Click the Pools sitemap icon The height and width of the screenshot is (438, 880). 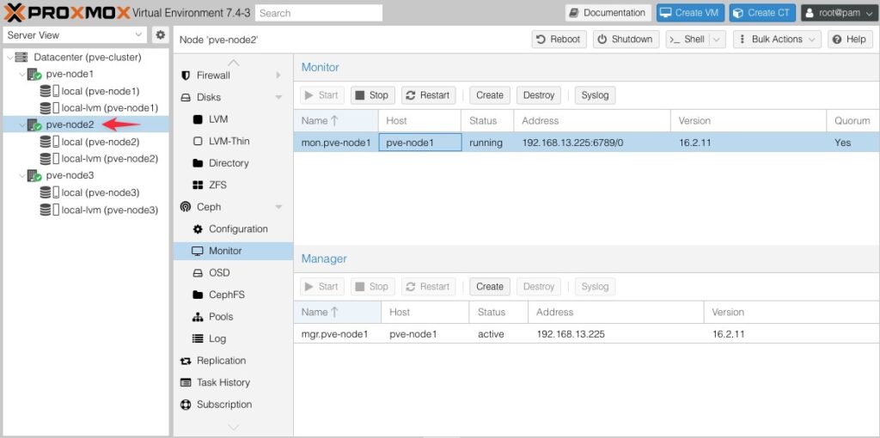point(198,317)
